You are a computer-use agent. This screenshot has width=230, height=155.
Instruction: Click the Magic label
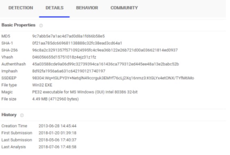pos(7,92)
